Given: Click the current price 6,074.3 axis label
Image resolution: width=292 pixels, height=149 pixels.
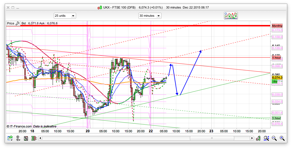Looking at the screenshot, I should point(276,77).
